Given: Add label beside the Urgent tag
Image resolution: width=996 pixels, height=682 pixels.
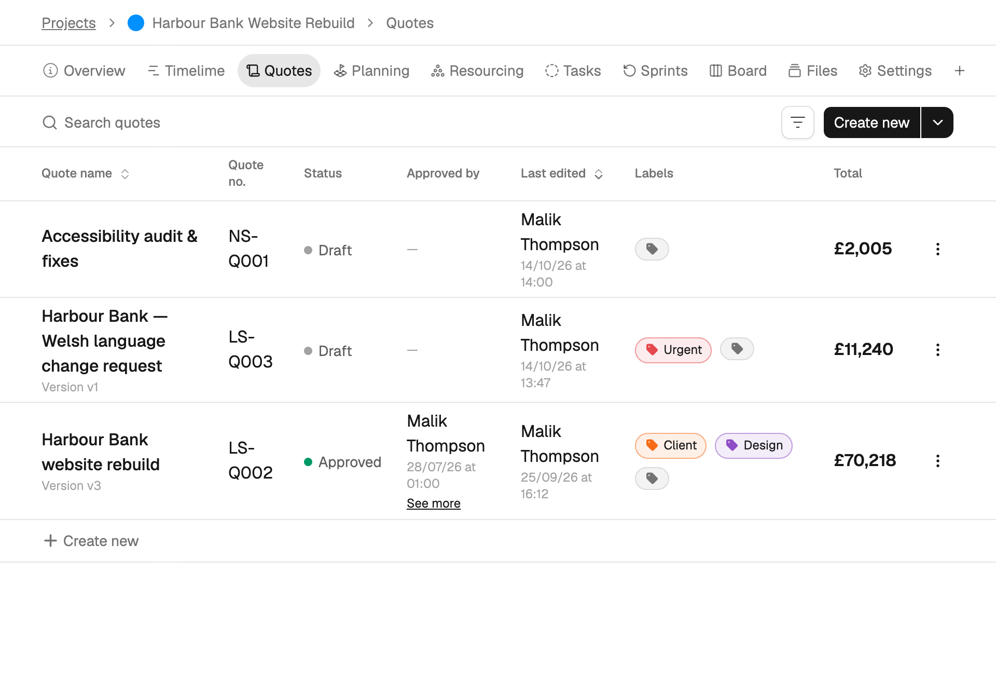Looking at the screenshot, I should [x=737, y=349].
